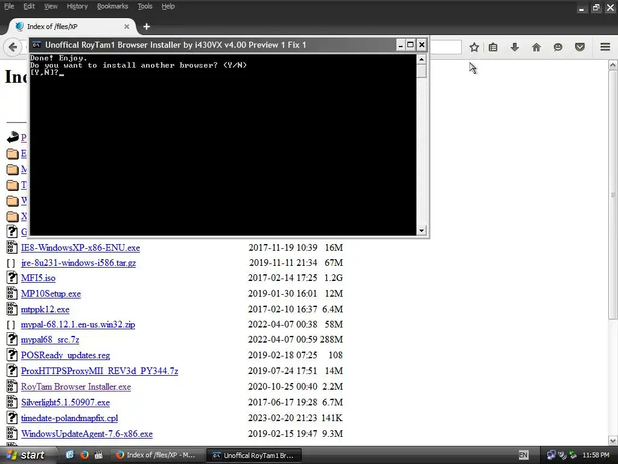This screenshot has width=618, height=464.
Task: Click RoyTam Browser Installer.exe link
Action: point(76,387)
